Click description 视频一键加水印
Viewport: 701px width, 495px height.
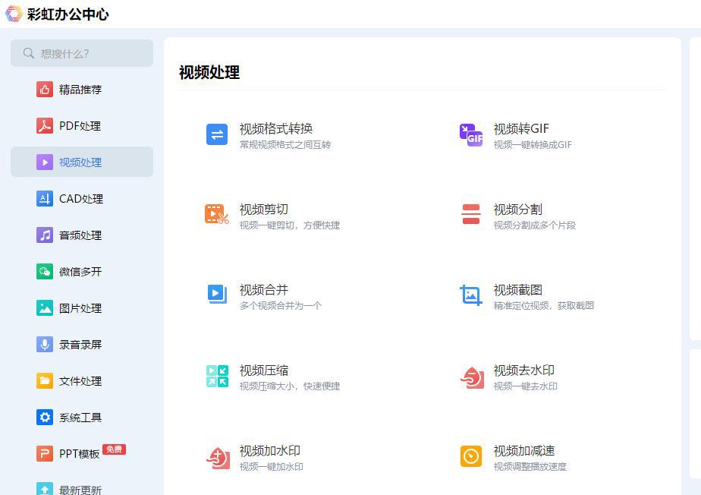272,467
